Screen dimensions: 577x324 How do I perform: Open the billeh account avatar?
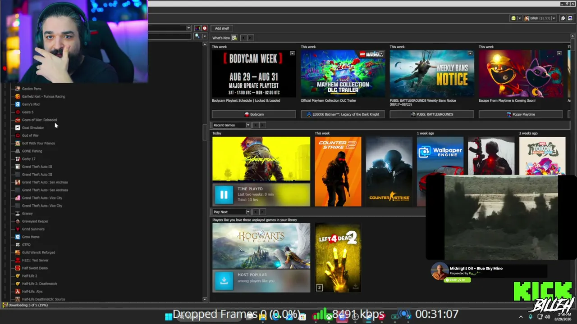coord(527,18)
